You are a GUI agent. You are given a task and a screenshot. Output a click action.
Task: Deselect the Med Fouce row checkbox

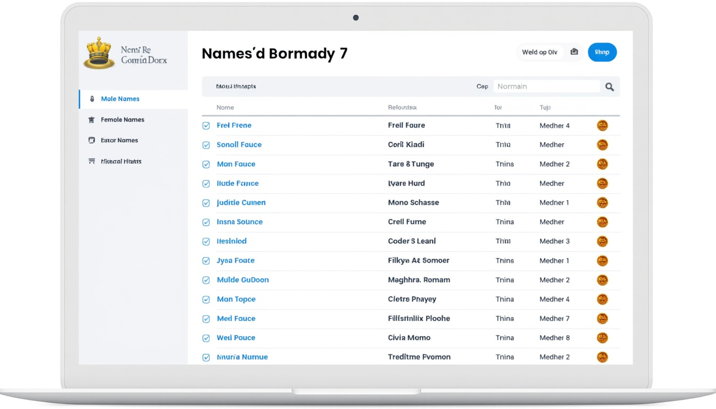[x=206, y=319]
